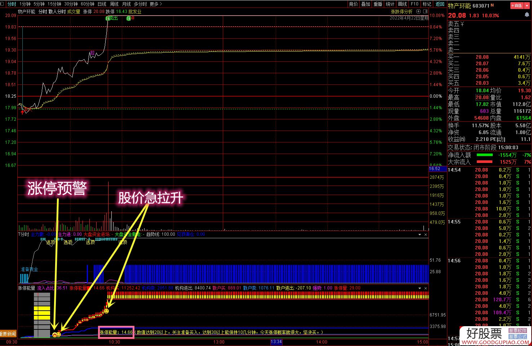Click the T分时 panel title

(23, 234)
